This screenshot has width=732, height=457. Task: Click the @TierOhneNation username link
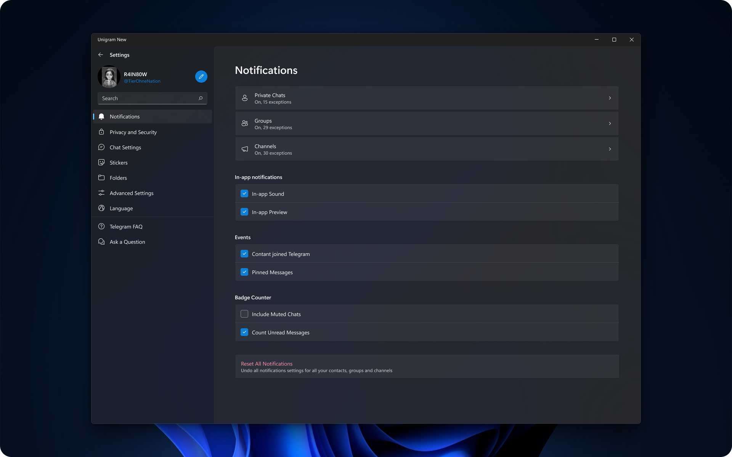pos(142,81)
